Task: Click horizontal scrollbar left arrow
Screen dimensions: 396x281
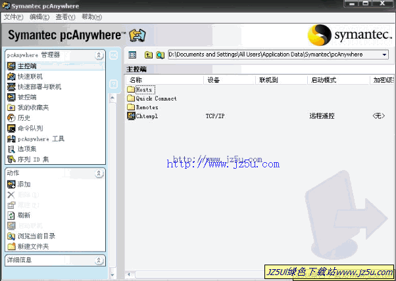Action: [129, 274]
